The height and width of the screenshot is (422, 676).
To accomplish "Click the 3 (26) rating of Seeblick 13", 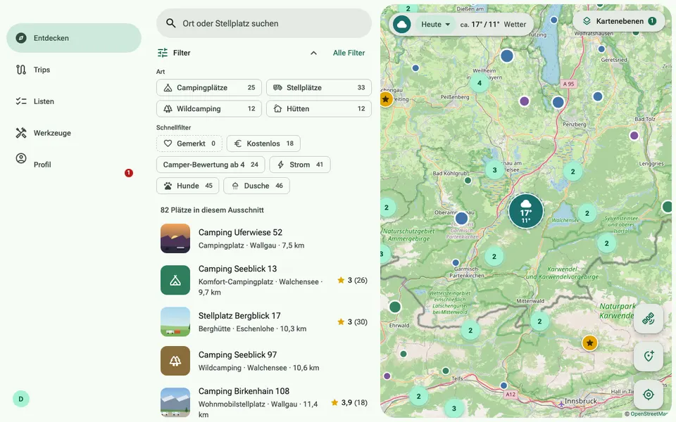I will pyautogui.click(x=353, y=281).
